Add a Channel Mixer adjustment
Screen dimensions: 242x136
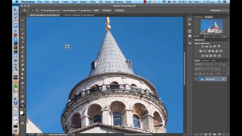coord(217,51)
